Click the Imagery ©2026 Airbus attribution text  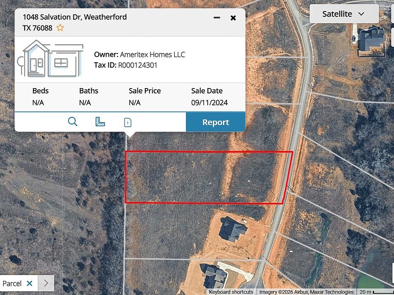[306, 292]
